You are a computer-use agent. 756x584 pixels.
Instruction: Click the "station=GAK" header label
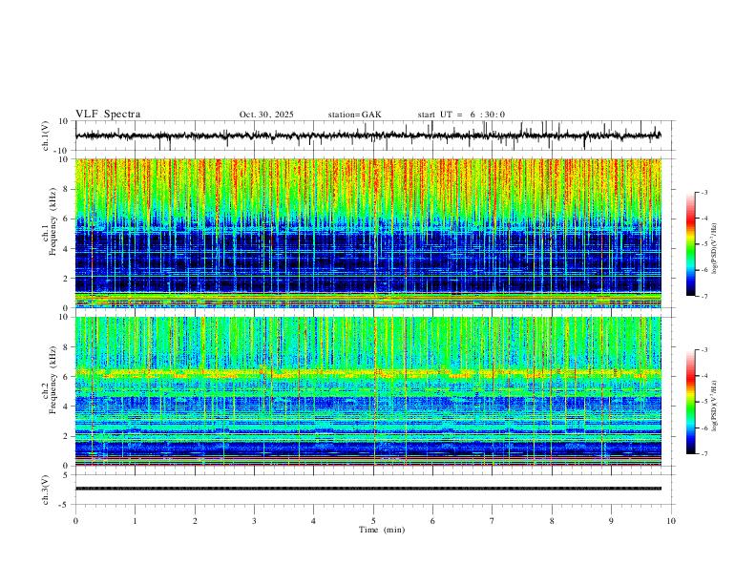pos(354,115)
